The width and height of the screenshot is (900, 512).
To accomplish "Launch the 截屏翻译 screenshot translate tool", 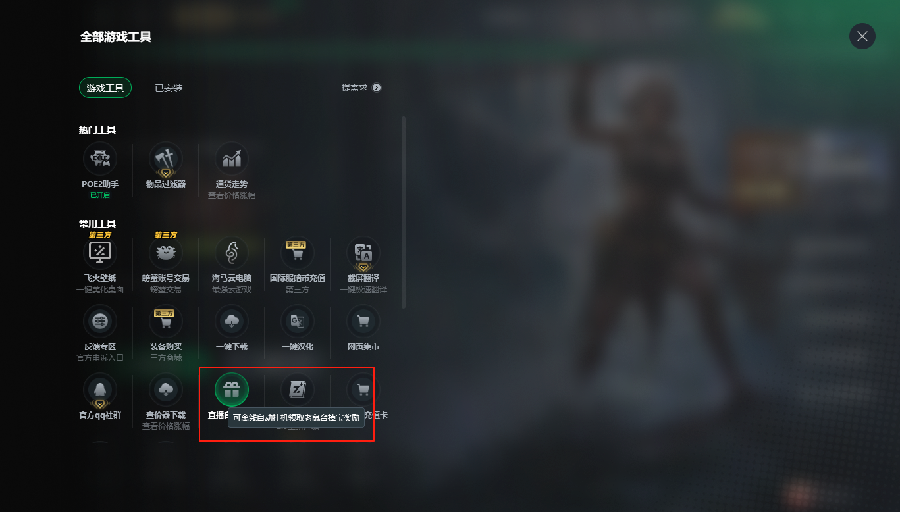I will (x=363, y=253).
